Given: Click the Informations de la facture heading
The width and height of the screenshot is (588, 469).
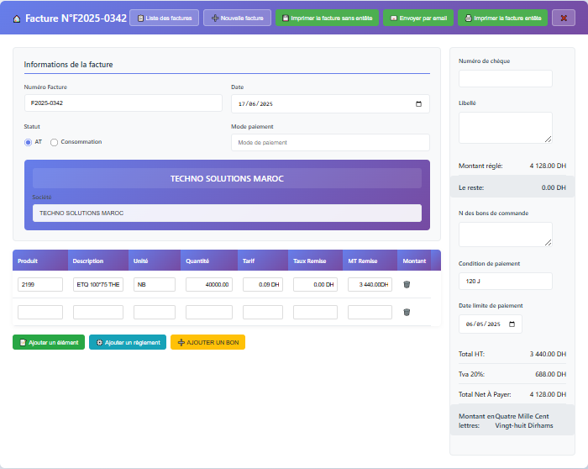Looking at the screenshot, I should pos(68,65).
